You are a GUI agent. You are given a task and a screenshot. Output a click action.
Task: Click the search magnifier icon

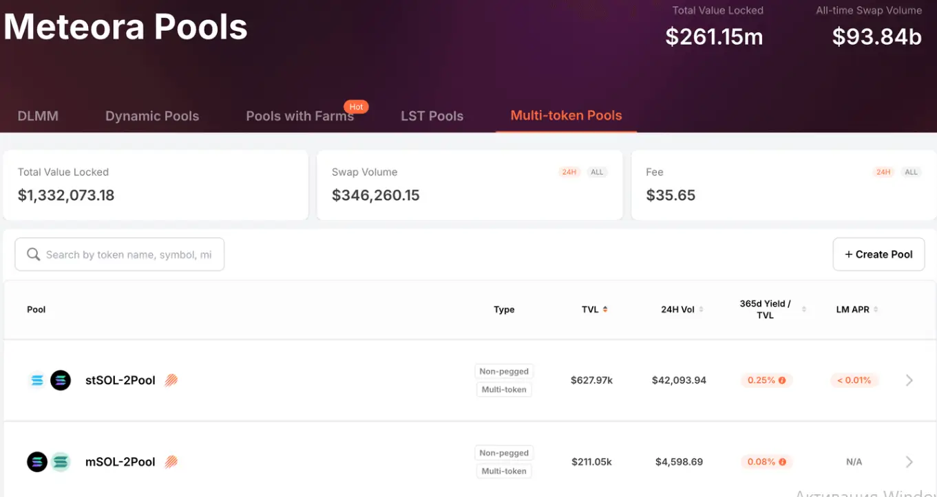coord(33,255)
